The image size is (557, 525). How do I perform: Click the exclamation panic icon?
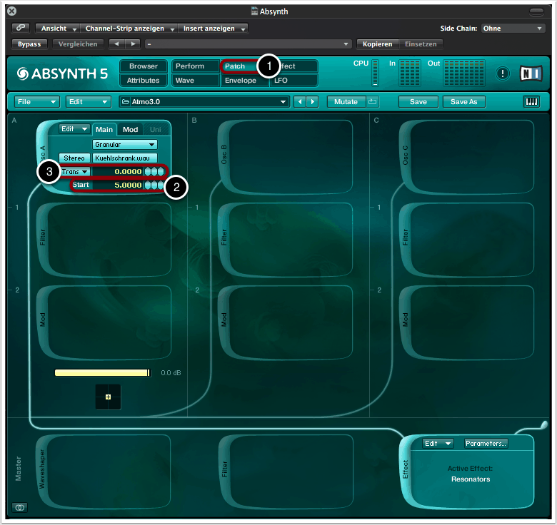(x=503, y=73)
